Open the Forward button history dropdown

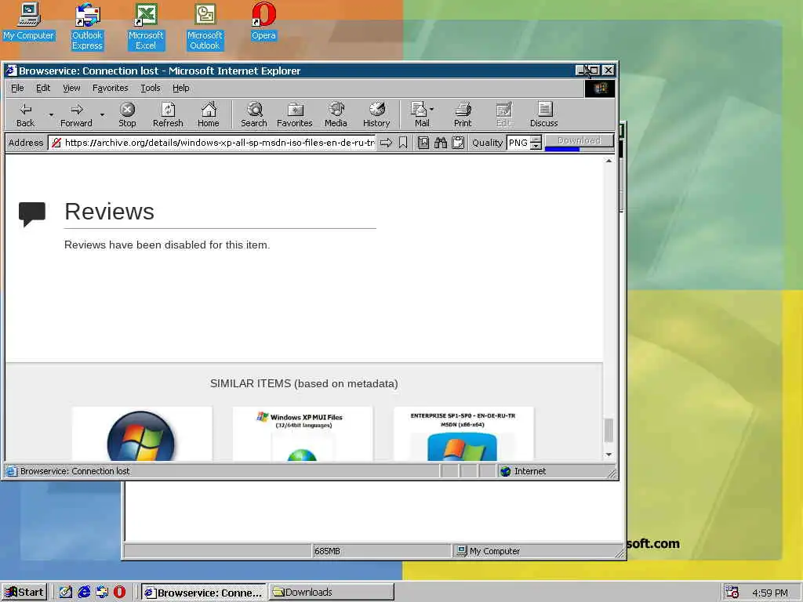[x=103, y=114]
